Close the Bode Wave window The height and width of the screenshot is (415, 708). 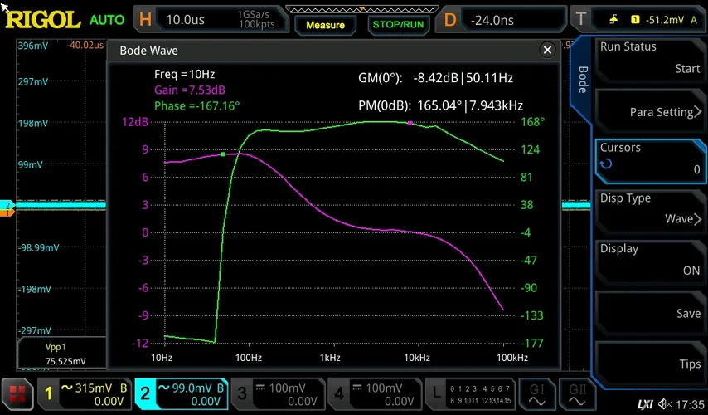547,50
